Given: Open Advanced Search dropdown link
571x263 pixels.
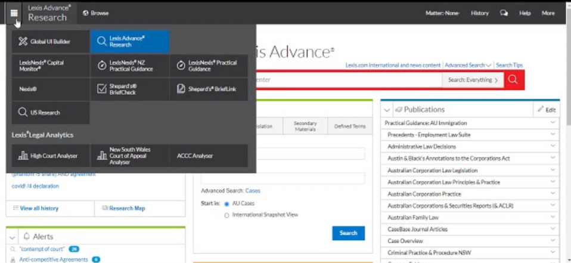Looking at the screenshot, I should (x=468, y=65).
